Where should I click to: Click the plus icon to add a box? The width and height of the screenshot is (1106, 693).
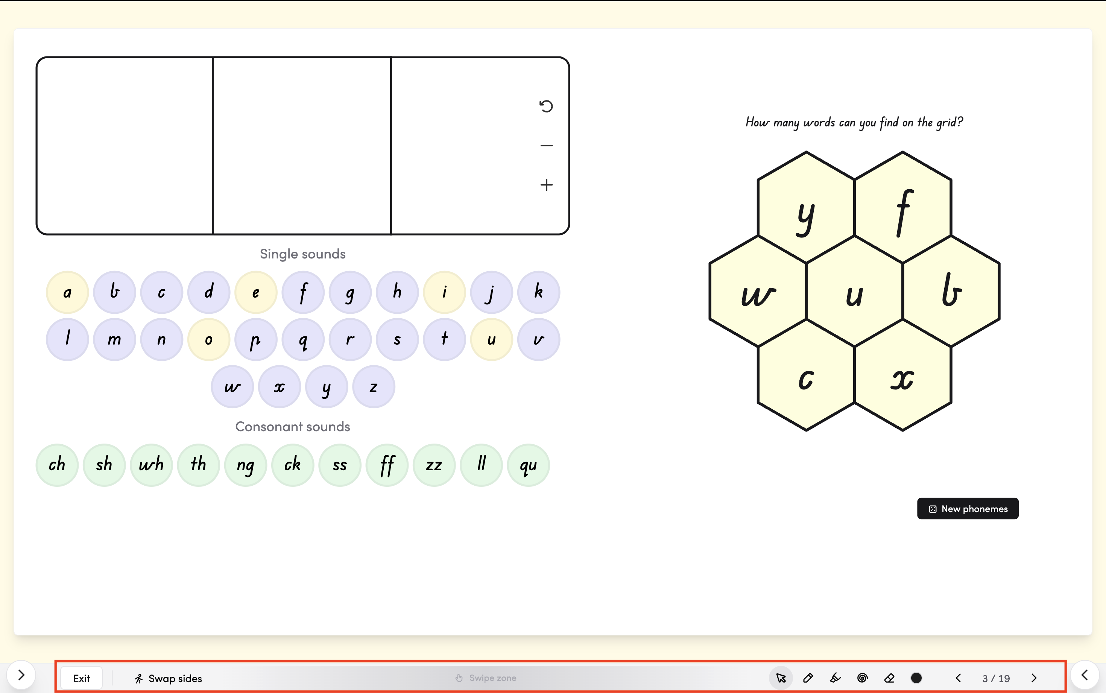point(546,185)
